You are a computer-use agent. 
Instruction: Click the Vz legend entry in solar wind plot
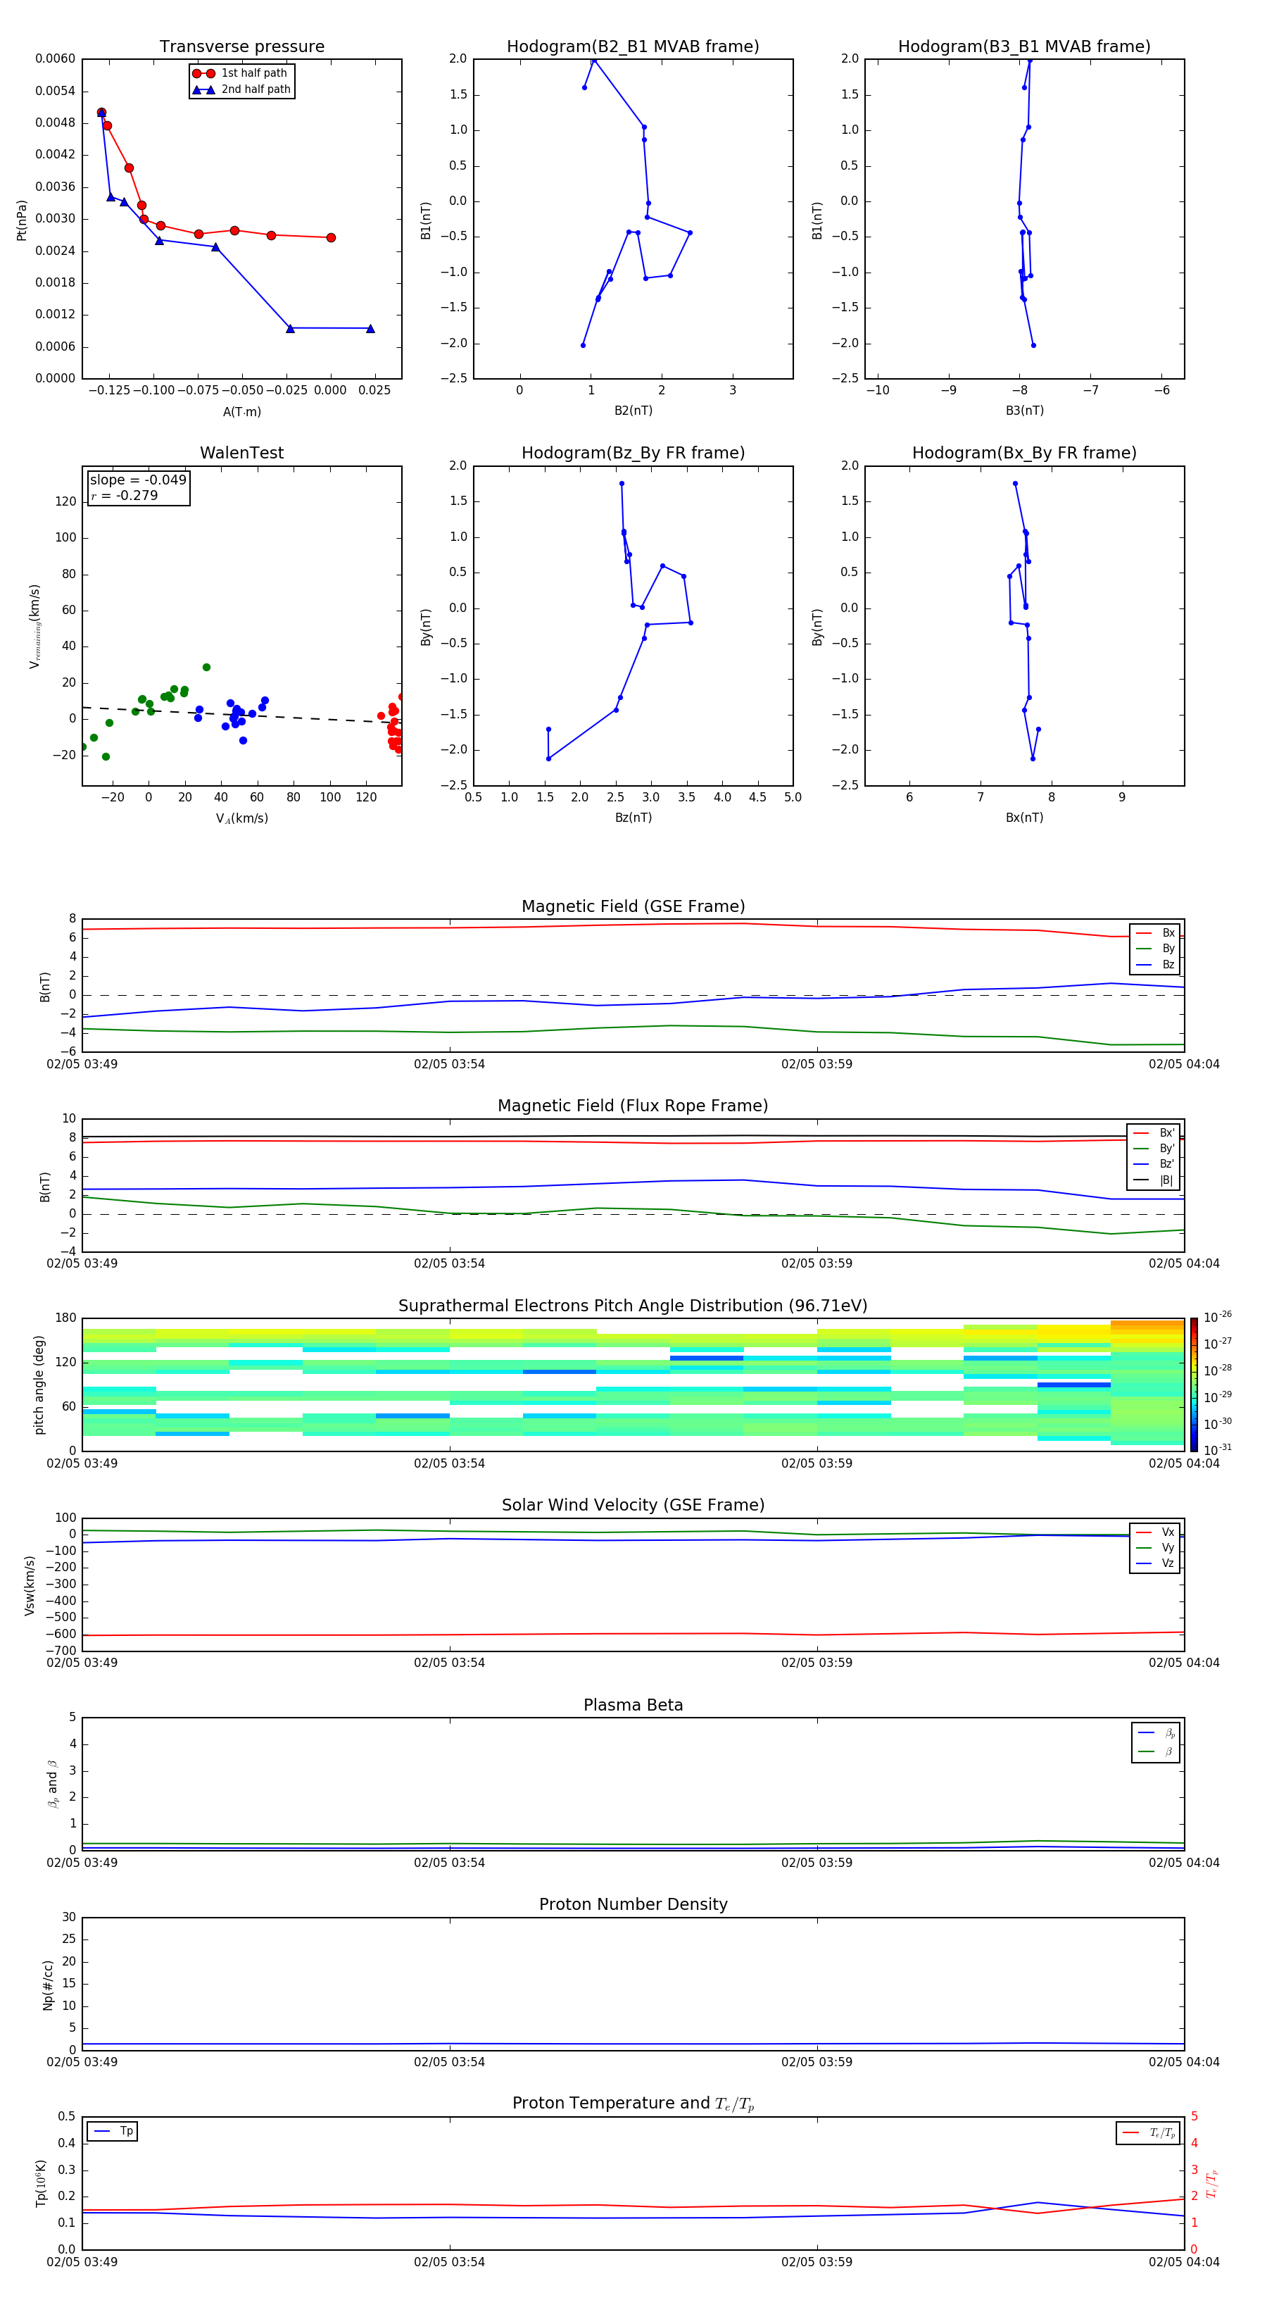point(1155,1563)
